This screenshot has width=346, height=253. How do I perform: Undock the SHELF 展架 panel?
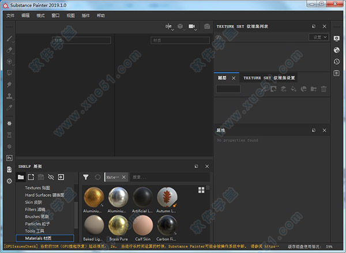pos(196,166)
